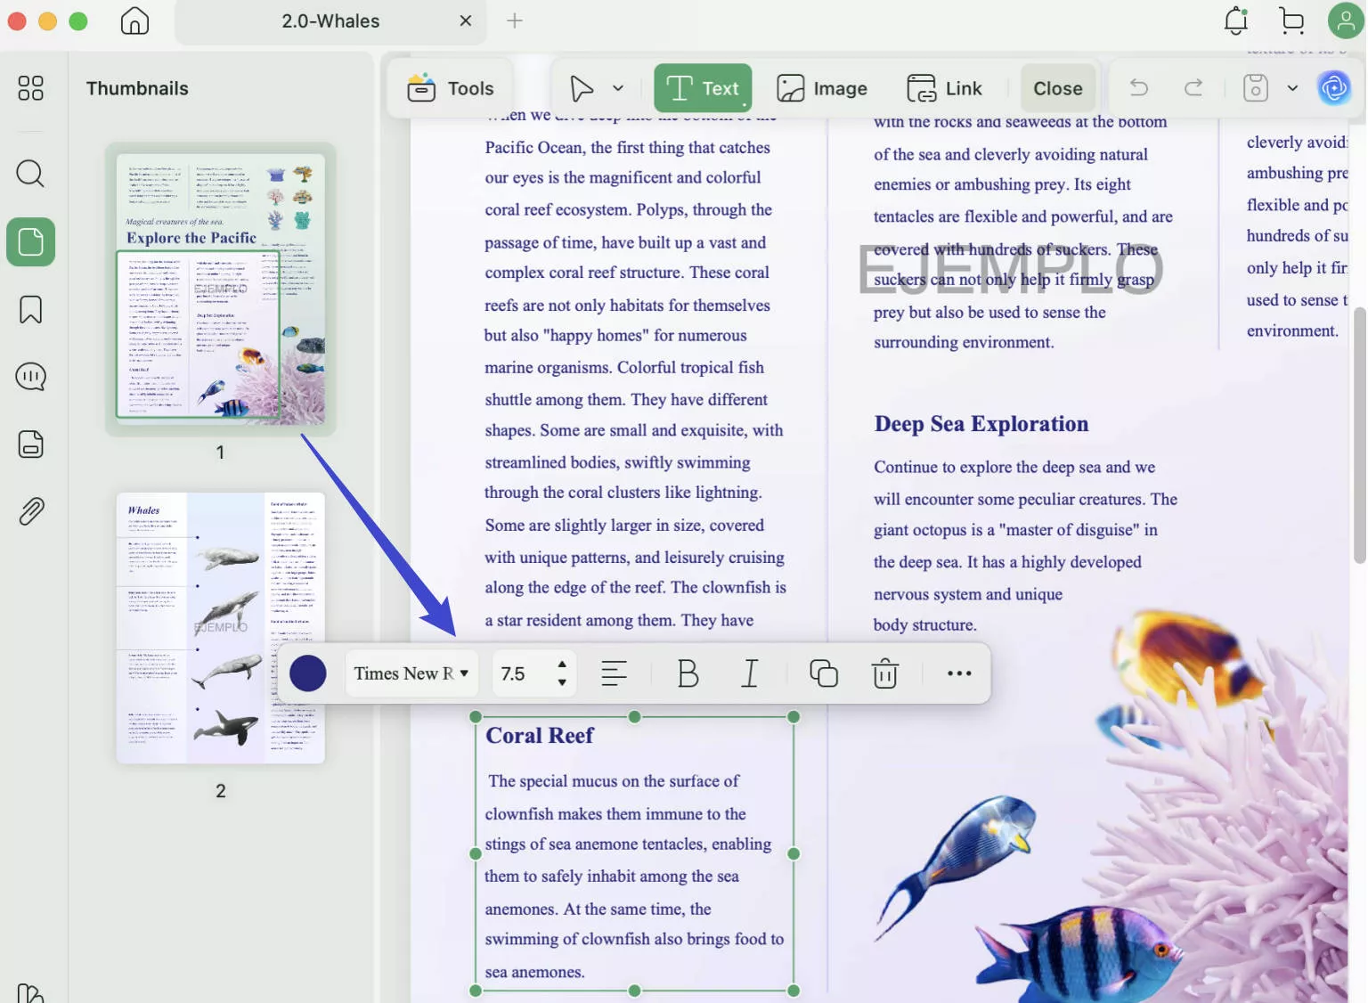Click the save icon in toolbar
The image size is (1368, 1003).
tap(1256, 87)
